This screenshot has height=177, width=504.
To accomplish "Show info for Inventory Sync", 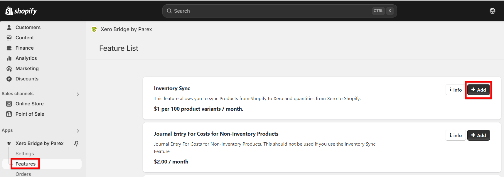I will pyautogui.click(x=456, y=90).
